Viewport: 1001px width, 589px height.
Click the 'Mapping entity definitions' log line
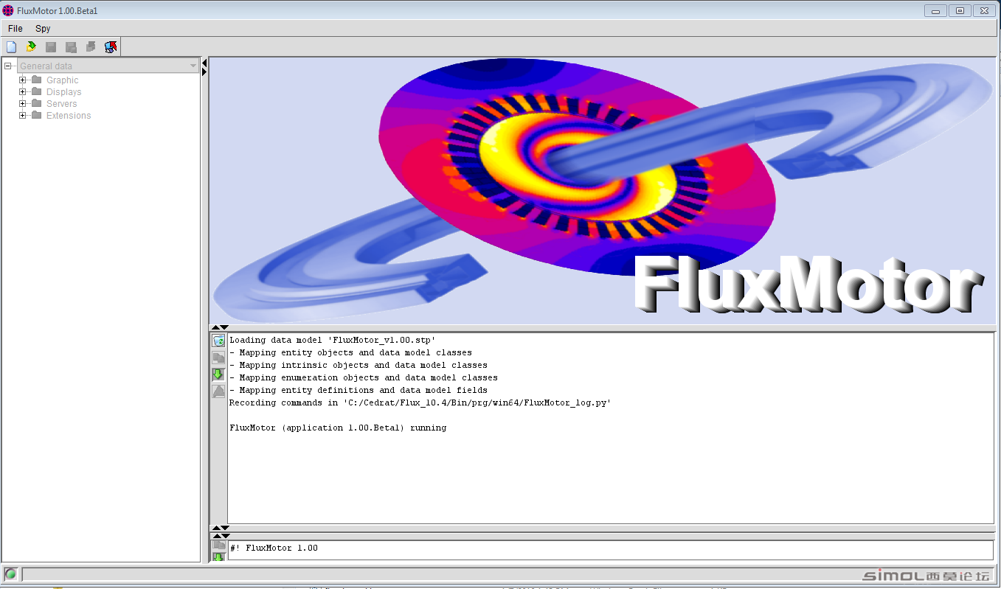[359, 391]
